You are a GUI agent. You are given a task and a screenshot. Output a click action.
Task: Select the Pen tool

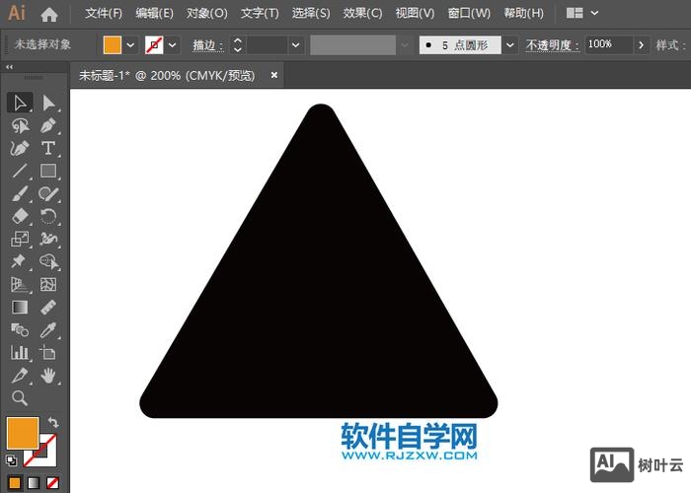(48, 126)
